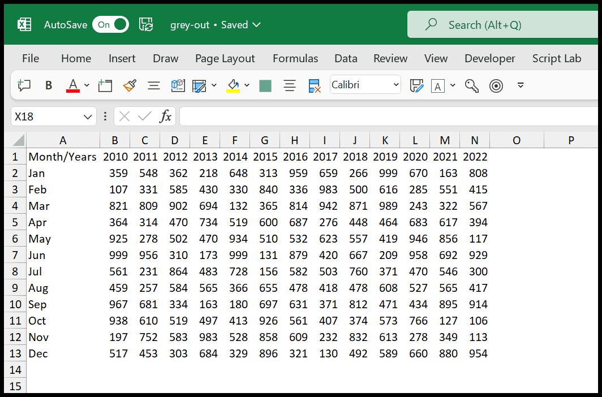Expand the Calibri font name dropdown

coord(396,85)
